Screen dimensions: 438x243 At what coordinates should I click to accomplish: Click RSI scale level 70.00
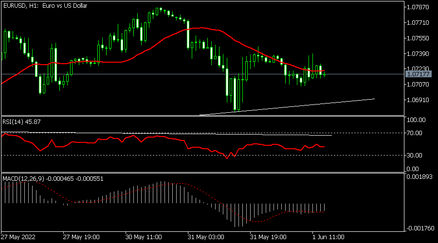[415, 133]
